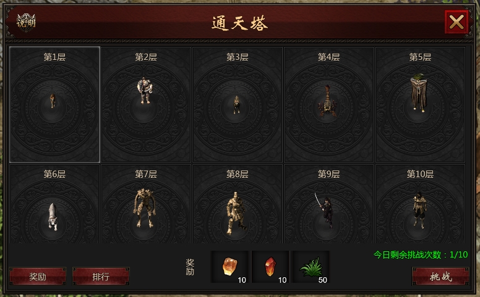Click the red gem reward icon

click(270, 267)
